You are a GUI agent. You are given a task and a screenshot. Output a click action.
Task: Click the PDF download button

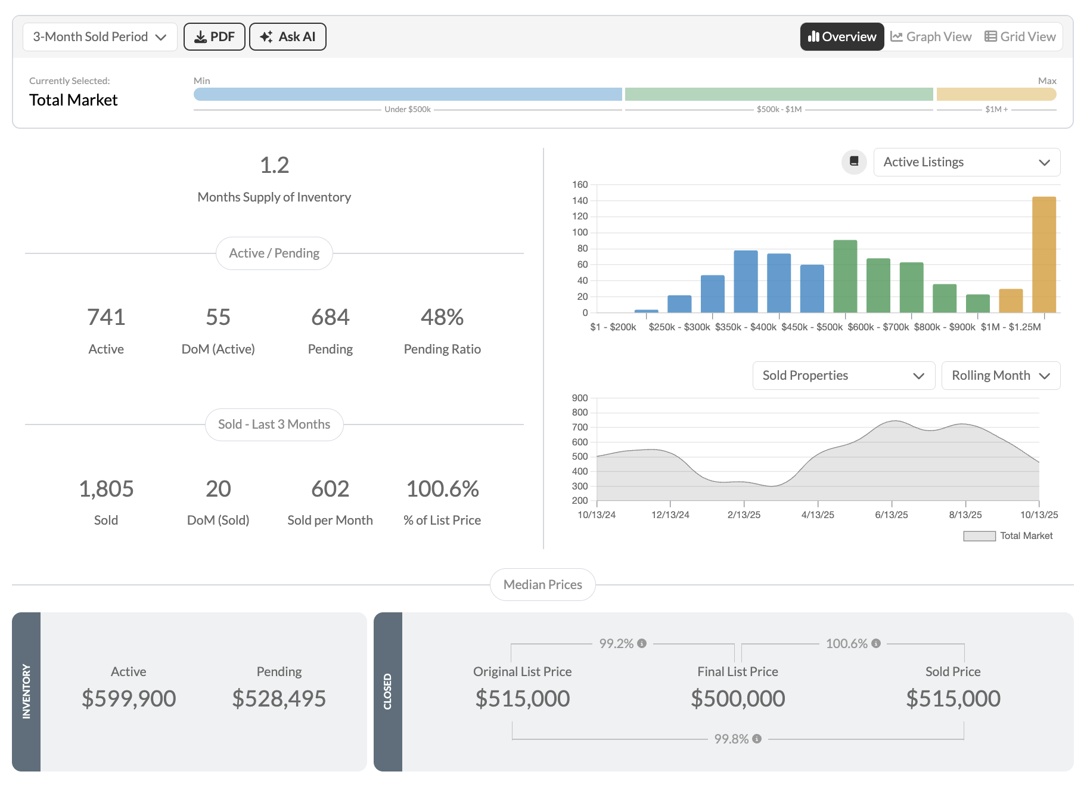[214, 37]
